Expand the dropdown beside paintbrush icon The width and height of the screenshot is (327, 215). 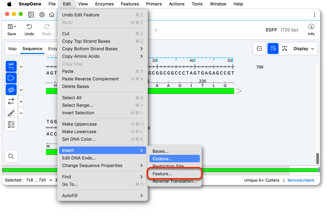(21, 113)
